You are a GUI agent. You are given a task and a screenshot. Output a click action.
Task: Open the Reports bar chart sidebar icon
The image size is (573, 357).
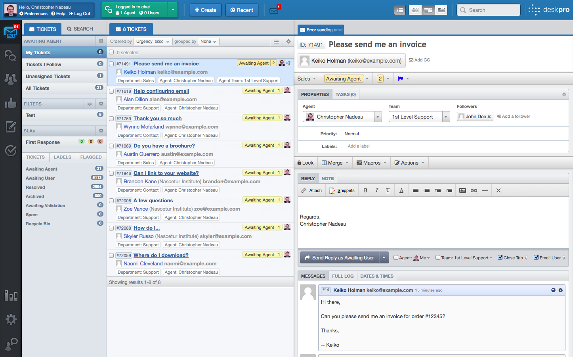11,295
